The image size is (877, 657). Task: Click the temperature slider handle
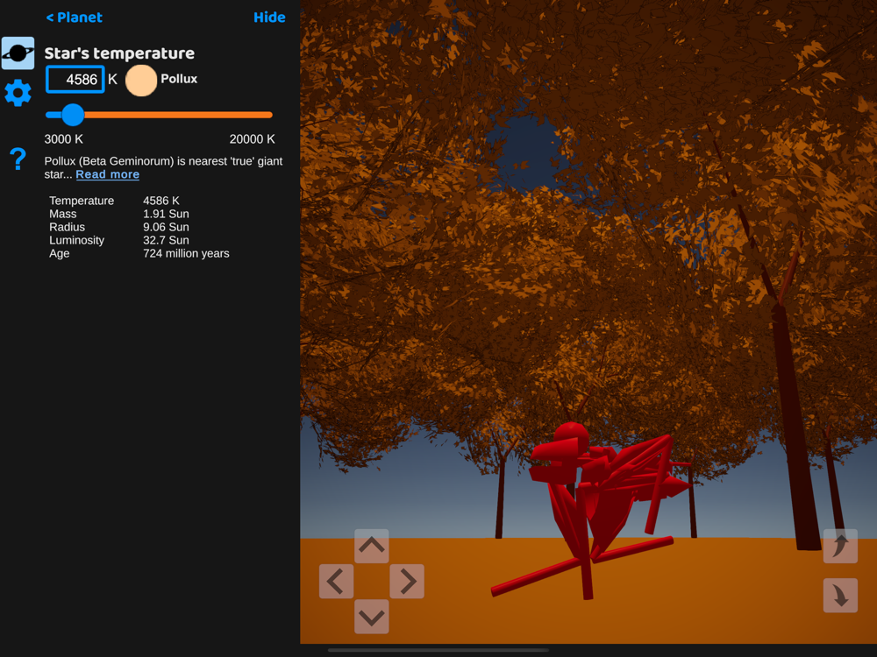click(73, 115)
